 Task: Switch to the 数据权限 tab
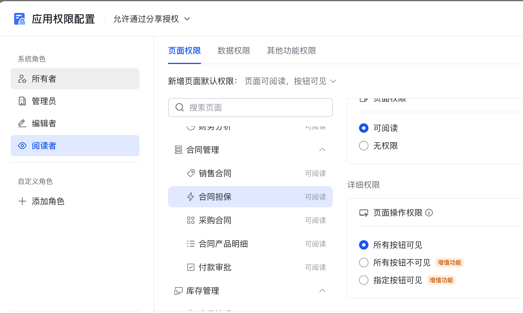click(x=234, y=51)
